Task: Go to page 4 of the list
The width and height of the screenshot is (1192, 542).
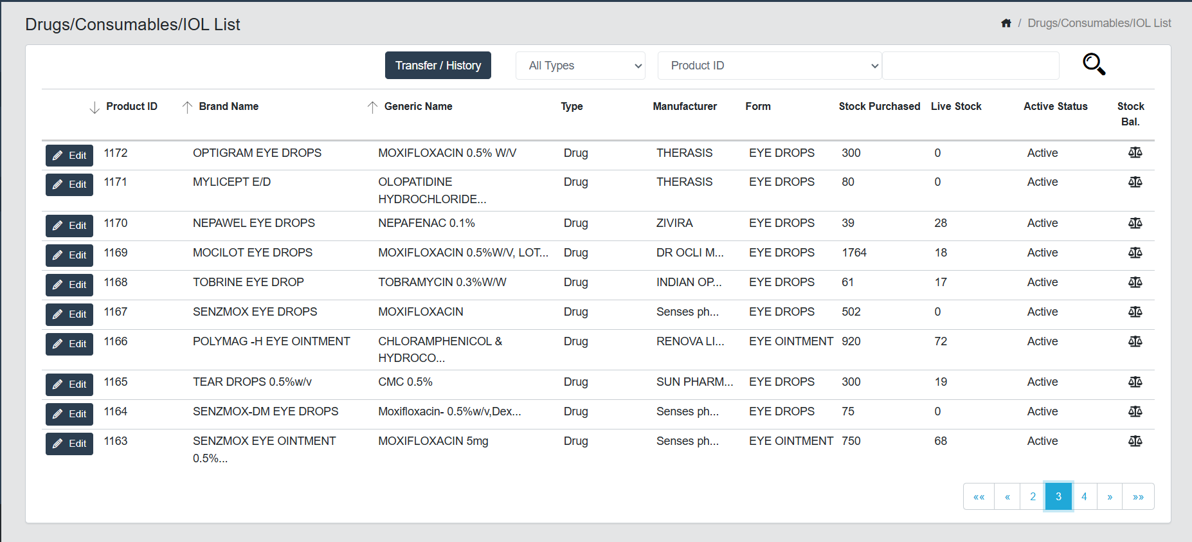Action: [x=1084, y=496]
